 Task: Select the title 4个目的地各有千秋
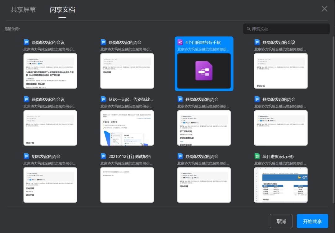203,42
